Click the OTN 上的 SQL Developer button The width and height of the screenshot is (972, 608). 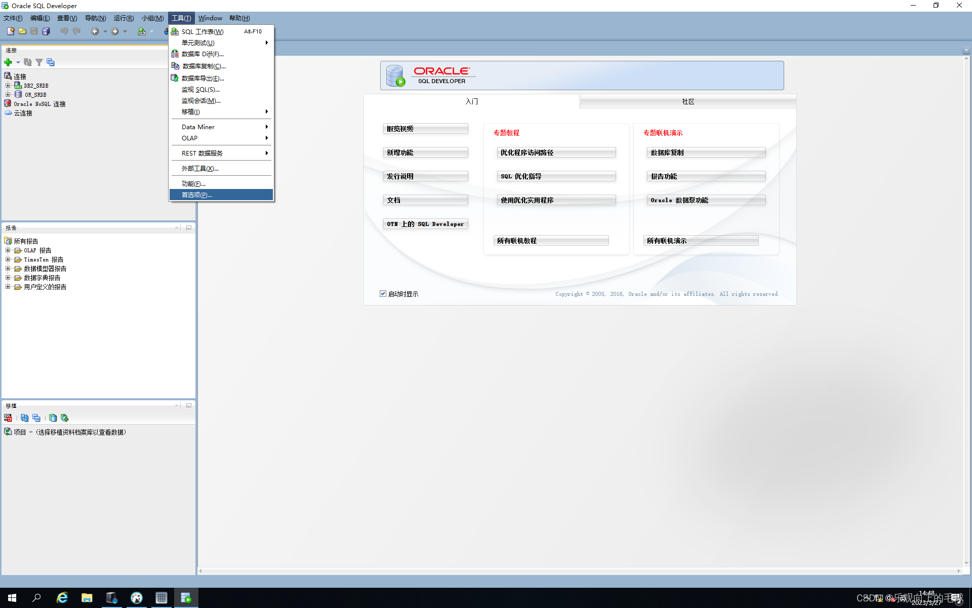[425, 224]
